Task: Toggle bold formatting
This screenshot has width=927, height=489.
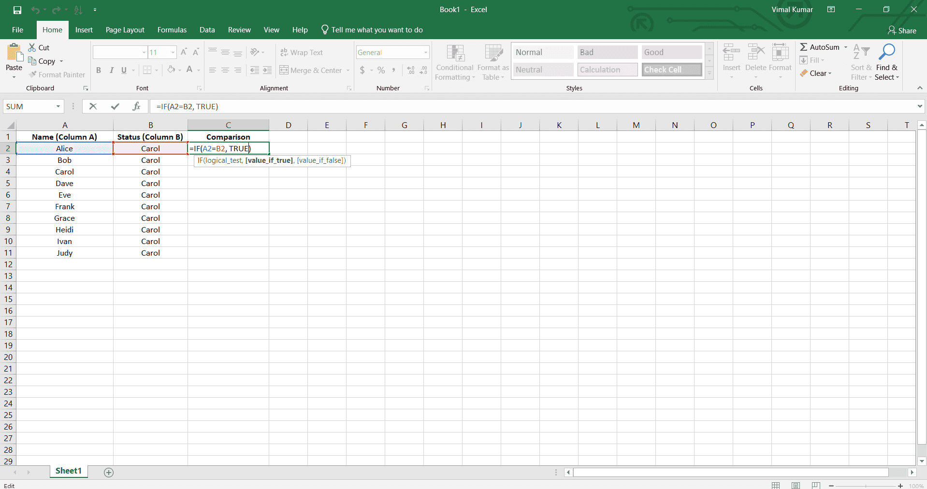Action: (98, 70)
